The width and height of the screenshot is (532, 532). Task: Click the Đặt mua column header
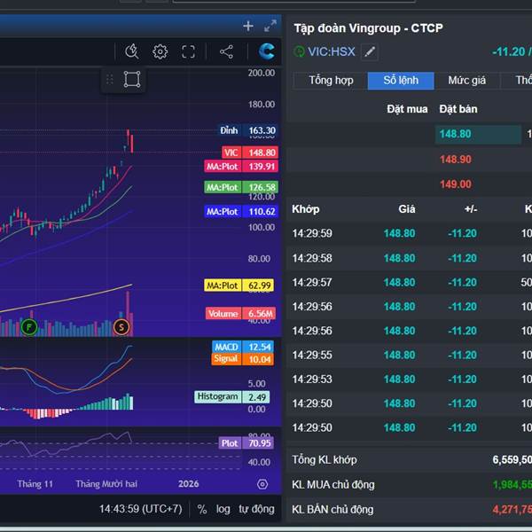pyautogui.click(x=407, y=109)
